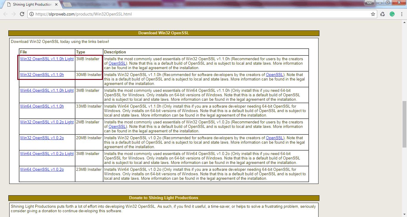Image resolution: width=407 pixels, height=217 pixels.
Task: Download Win32 OpenSSL v1.1.0h Light
Action: pyautogui.click(x=46, y=59)
